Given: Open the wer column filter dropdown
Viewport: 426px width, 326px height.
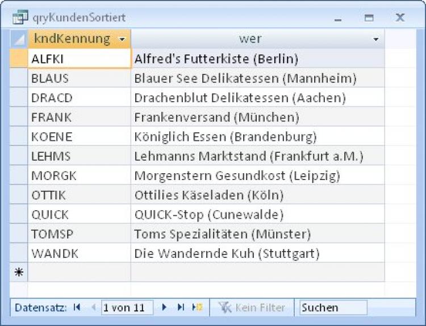Looking at the screenshot, I should (x=375, y=39).
